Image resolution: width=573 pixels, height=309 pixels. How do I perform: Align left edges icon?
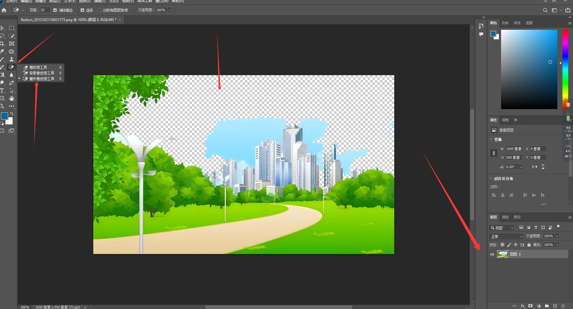(x=494, y=195)
